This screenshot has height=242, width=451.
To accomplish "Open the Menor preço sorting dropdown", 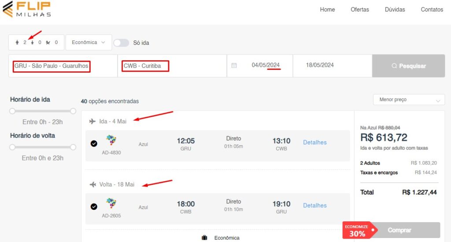I will [409, 100].
